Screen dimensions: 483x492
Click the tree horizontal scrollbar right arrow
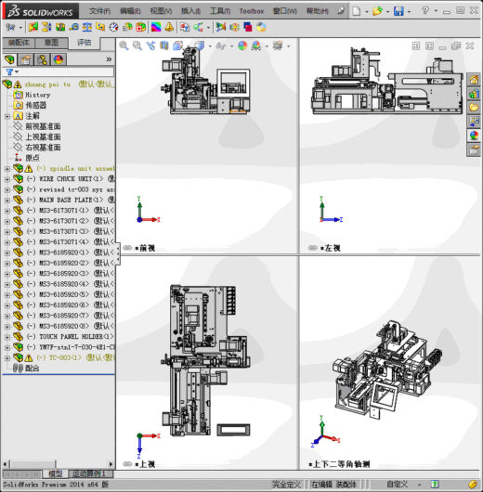pyautogui.click(x=111, y=464)
